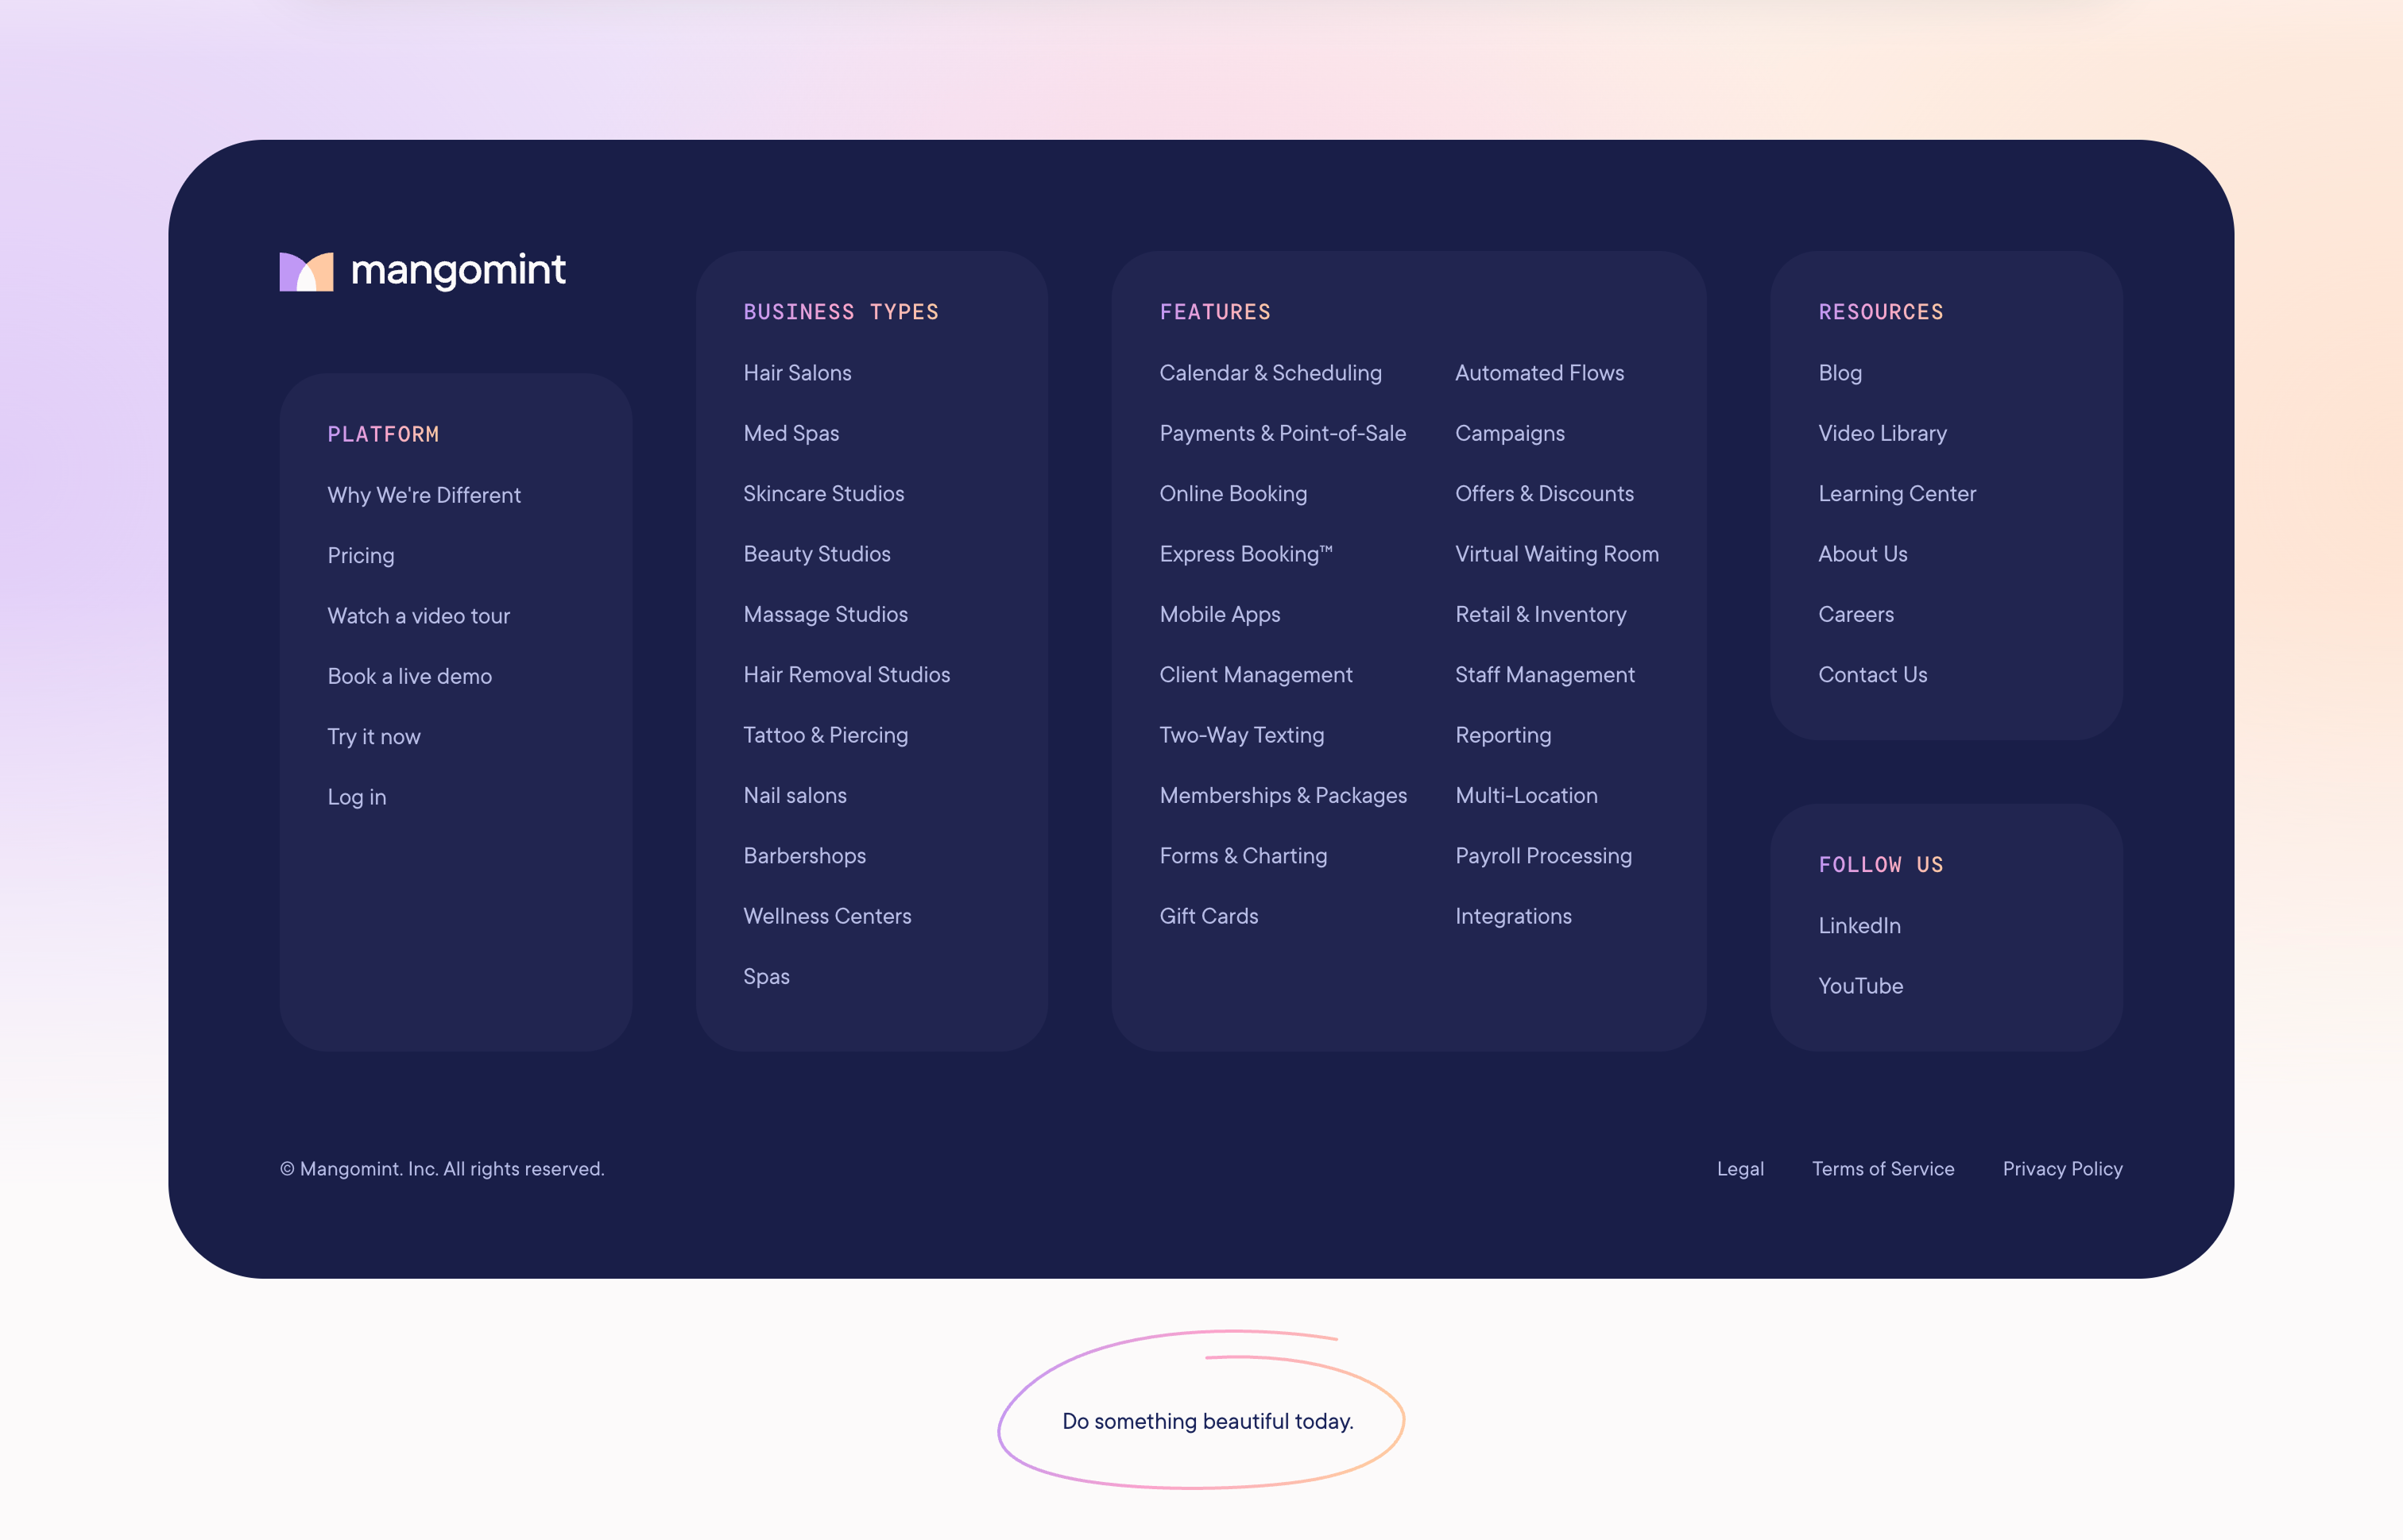View the Pricing page
2403x1540 pixels.
[361, 555]
